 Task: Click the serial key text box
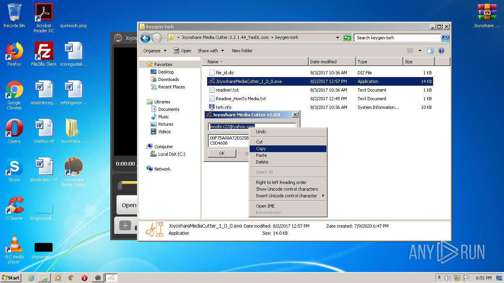[229, 141]
